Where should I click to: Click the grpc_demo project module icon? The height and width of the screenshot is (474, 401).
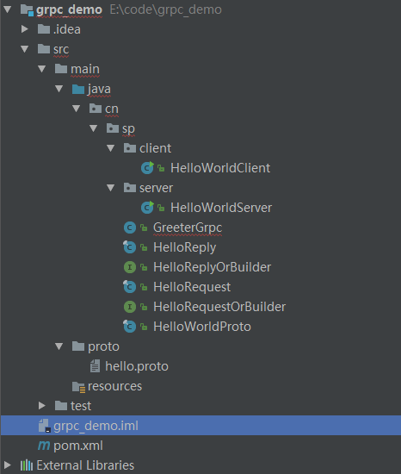(27, 10)
